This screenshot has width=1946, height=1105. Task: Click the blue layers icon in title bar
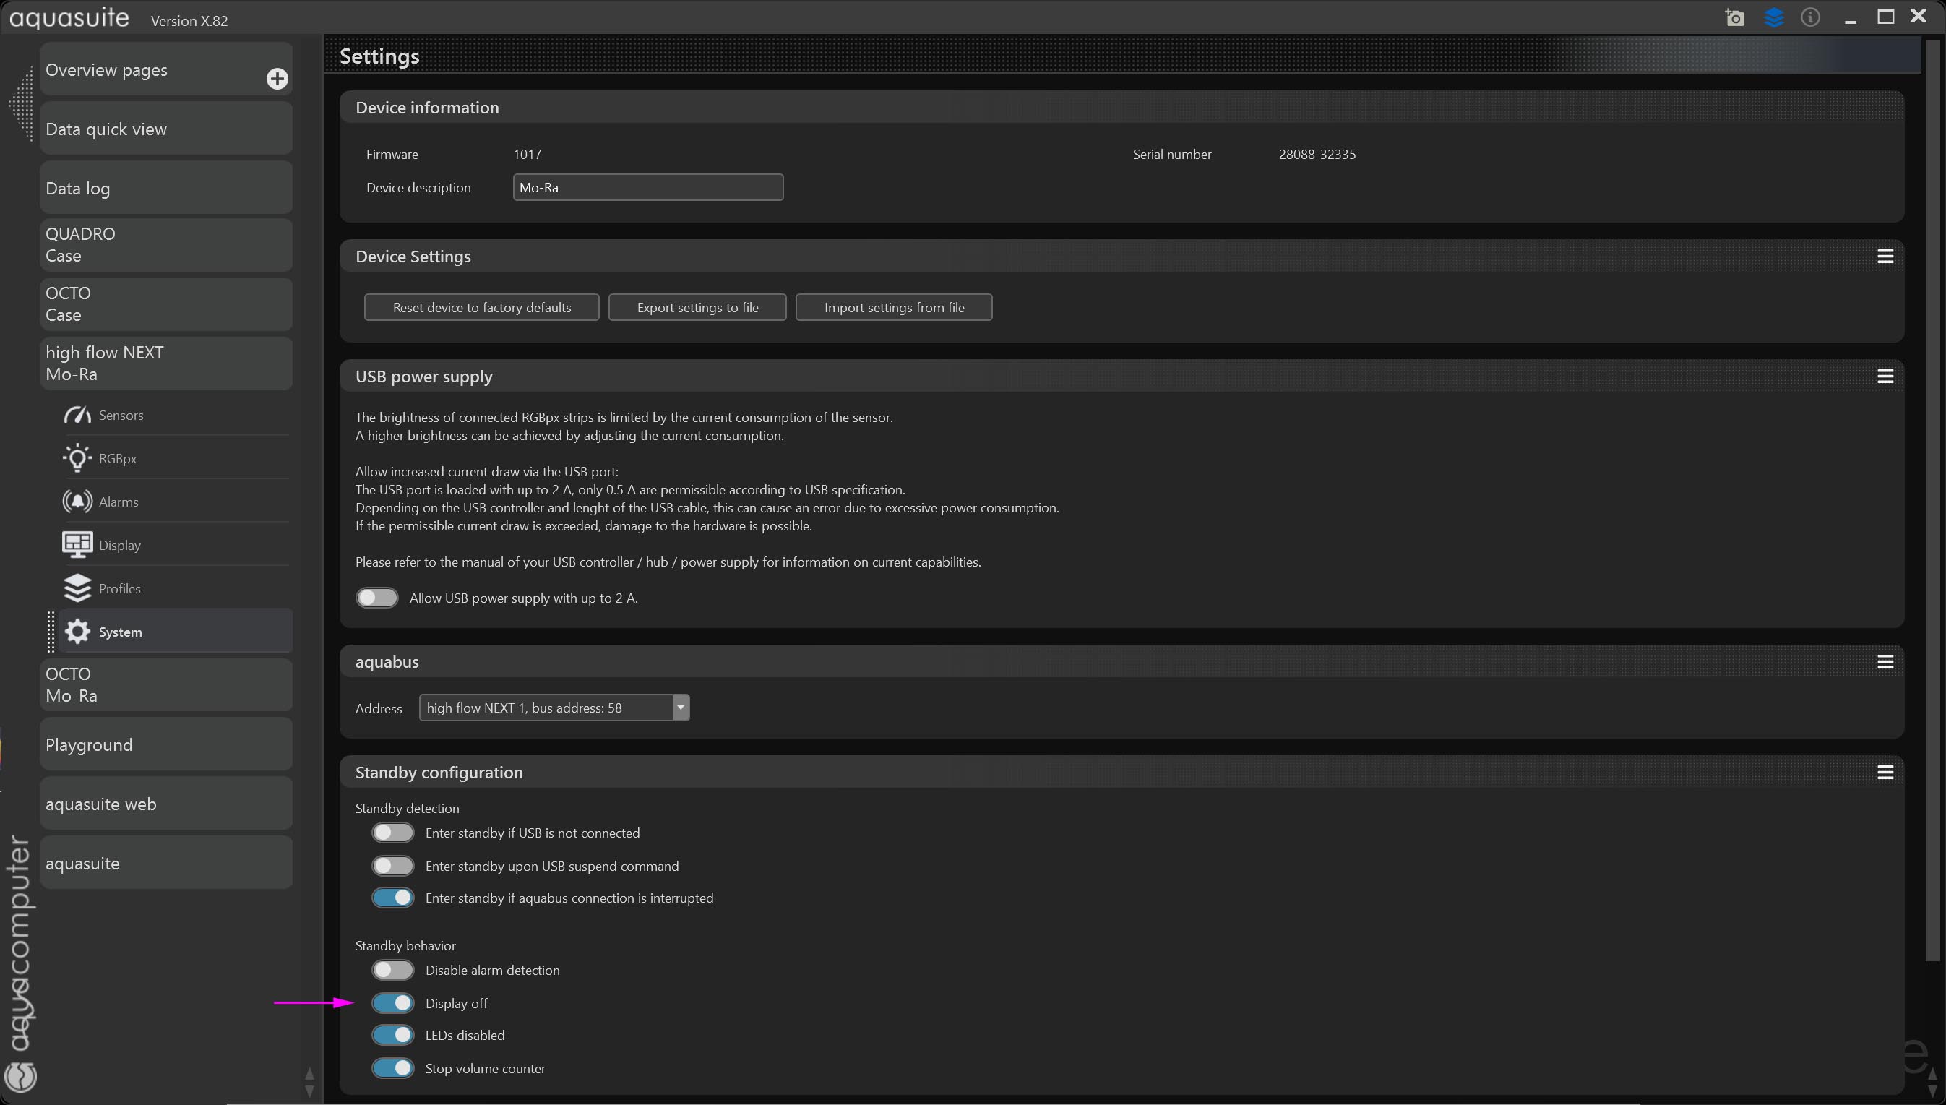(1773, 17)
